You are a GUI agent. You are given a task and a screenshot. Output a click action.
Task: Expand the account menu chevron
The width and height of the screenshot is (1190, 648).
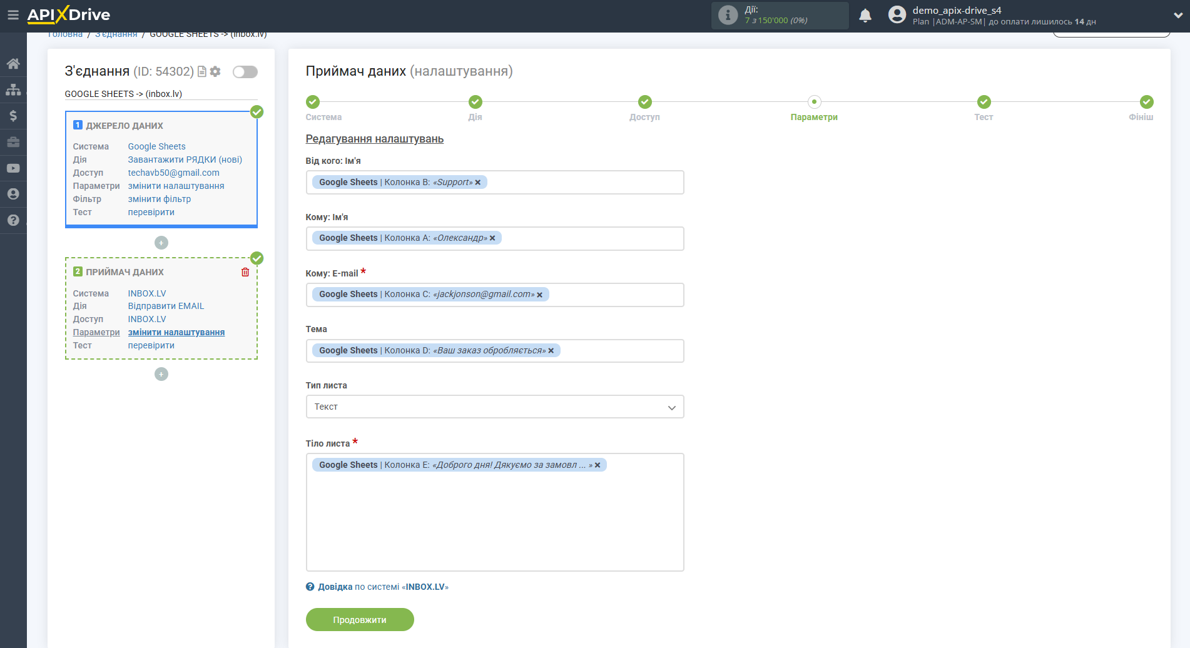1178,15
